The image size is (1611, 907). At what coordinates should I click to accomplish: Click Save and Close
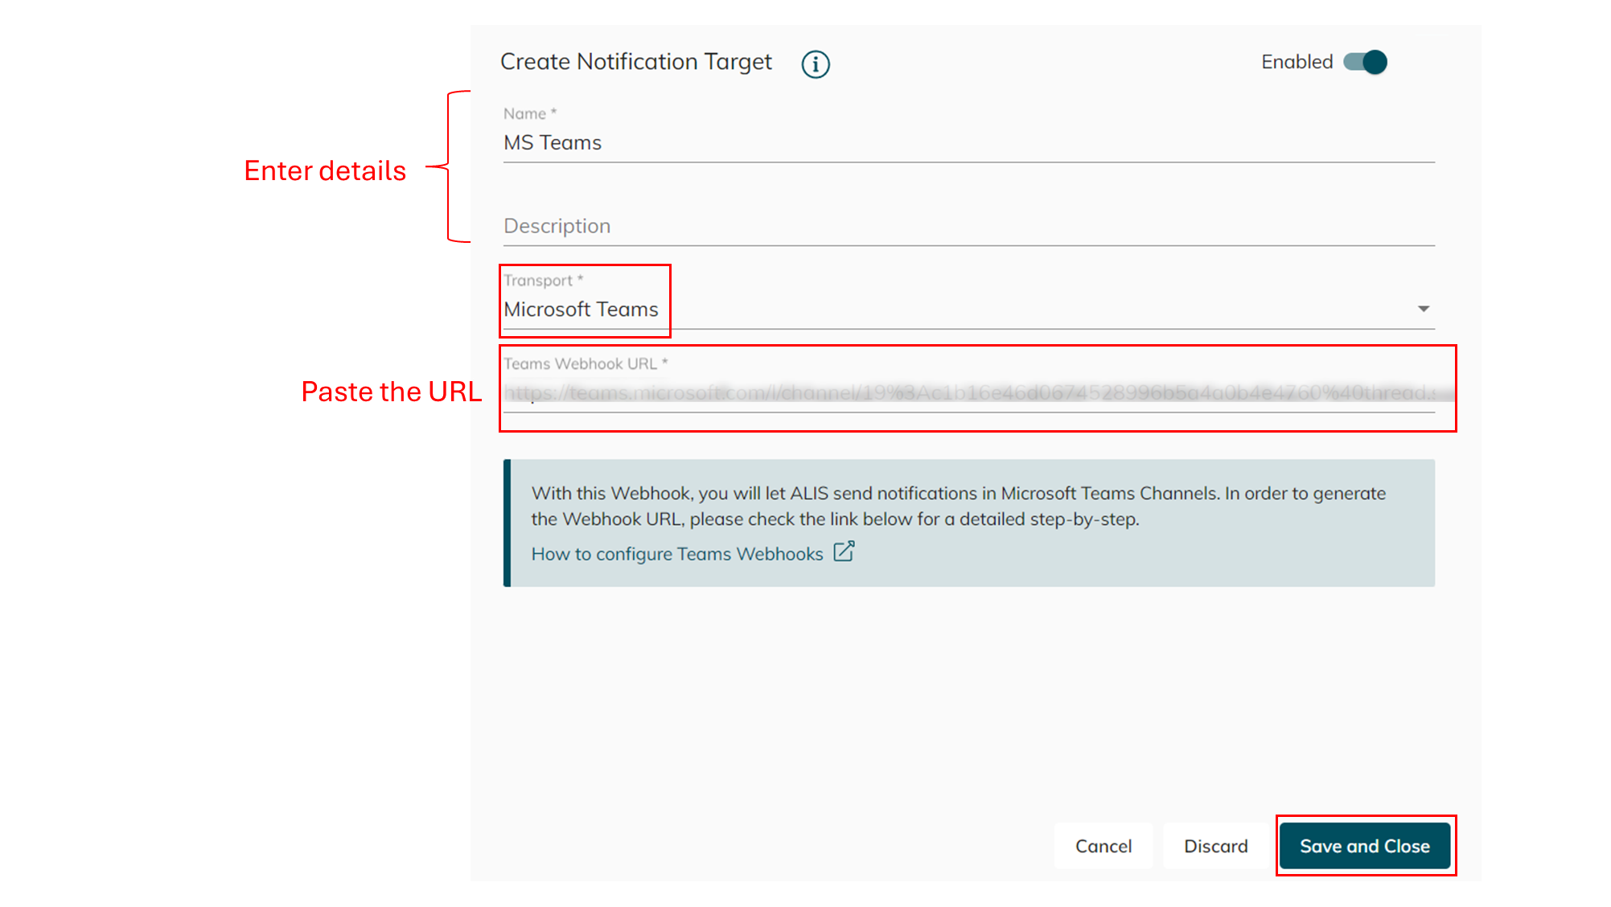[x=1364, y=846]
